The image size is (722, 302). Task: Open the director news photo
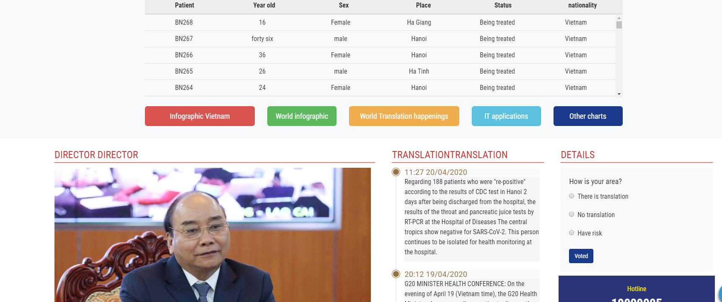(212, 234)
